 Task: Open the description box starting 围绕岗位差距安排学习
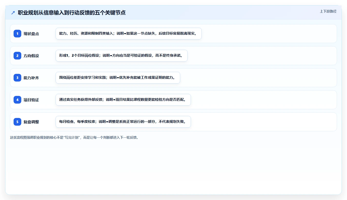pyautogui.click(x=118, y=78)
